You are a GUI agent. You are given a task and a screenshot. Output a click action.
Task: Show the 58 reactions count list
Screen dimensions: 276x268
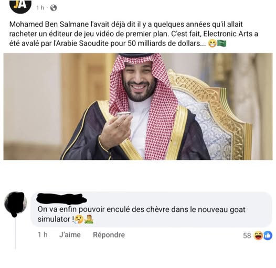pyautogui.click(x=247, y=235)
